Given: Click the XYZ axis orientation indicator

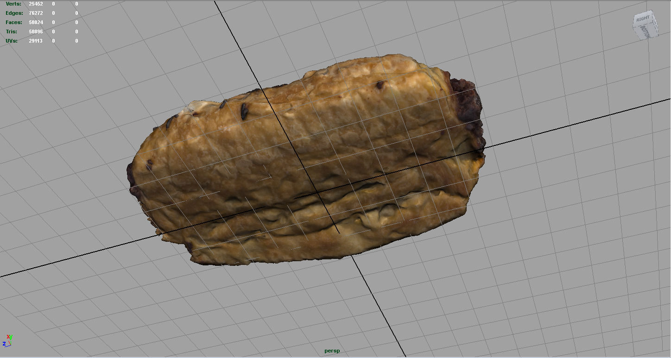Looking at the screenshot, I should point(7,340).
